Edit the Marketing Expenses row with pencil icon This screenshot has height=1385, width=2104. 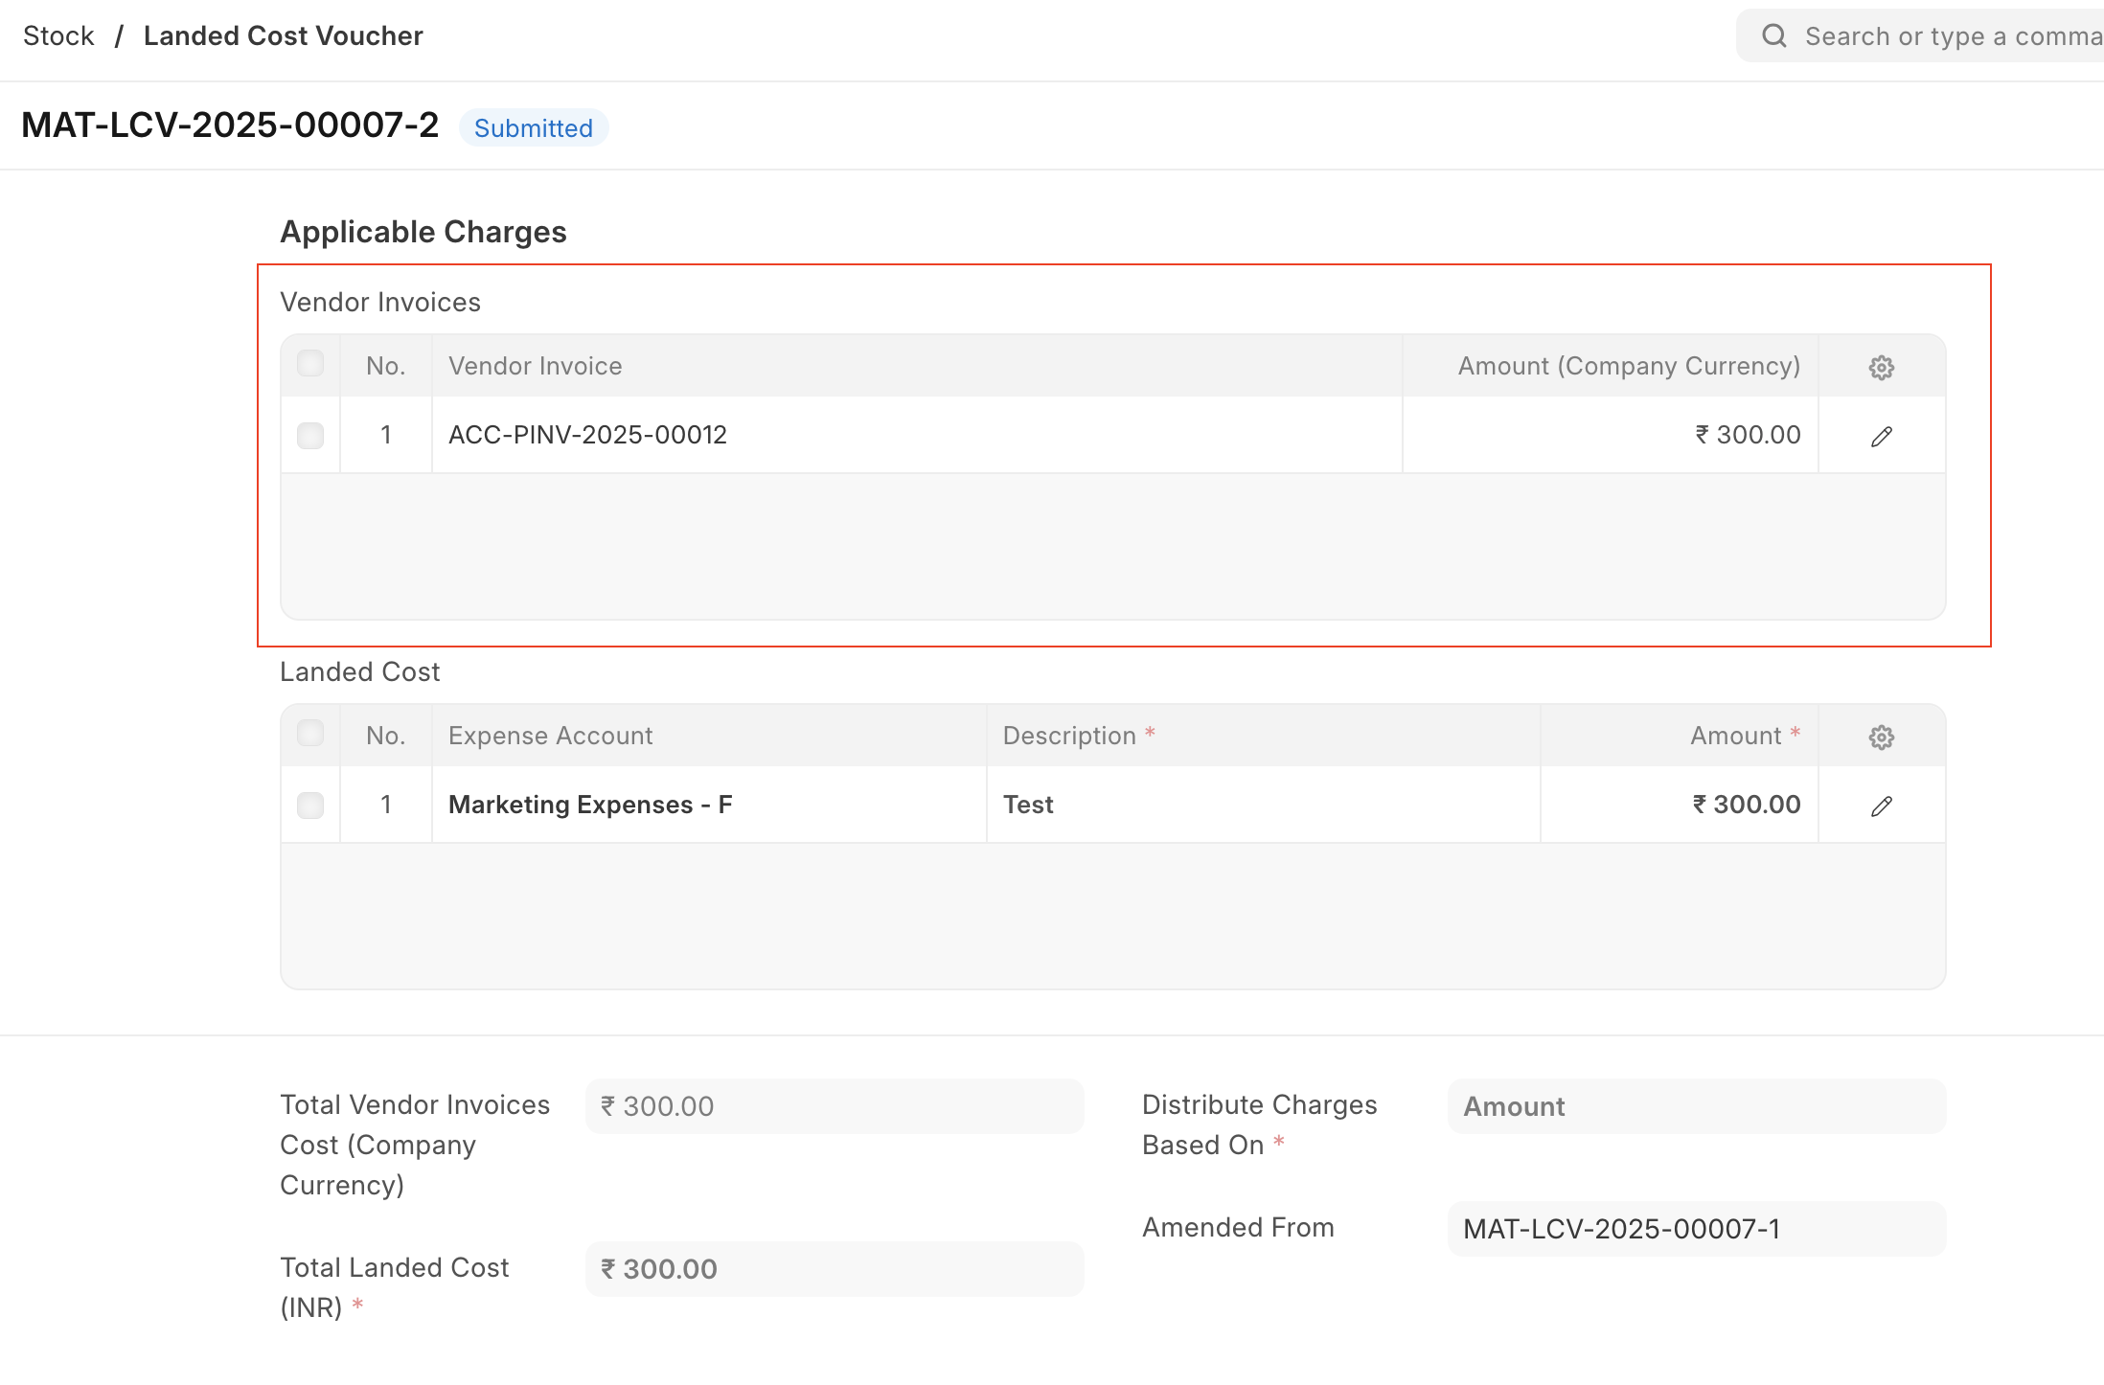click(1881, 806)
